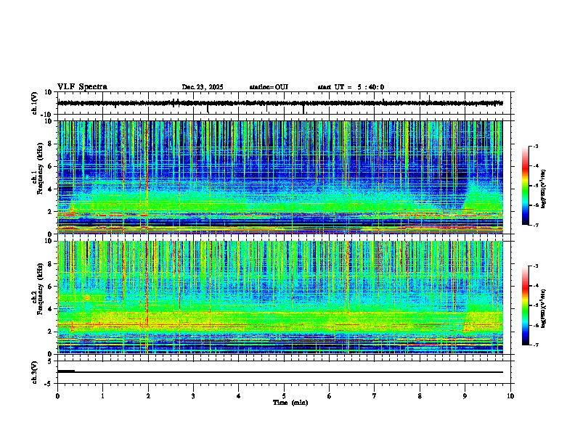Click the ch.2 spectrogram plot

[280, 297]
